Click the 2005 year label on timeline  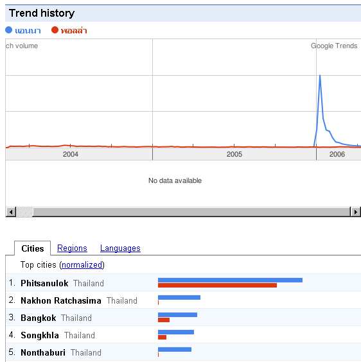[234, 154]
